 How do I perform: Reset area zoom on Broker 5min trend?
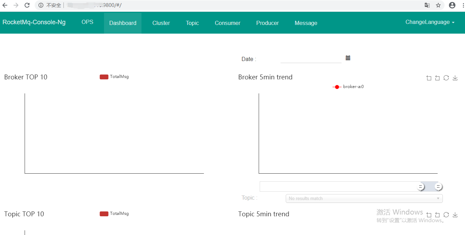pyautogui.click(x=437, y=78)
